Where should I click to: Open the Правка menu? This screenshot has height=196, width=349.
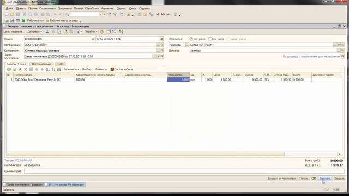click(21, 8)
